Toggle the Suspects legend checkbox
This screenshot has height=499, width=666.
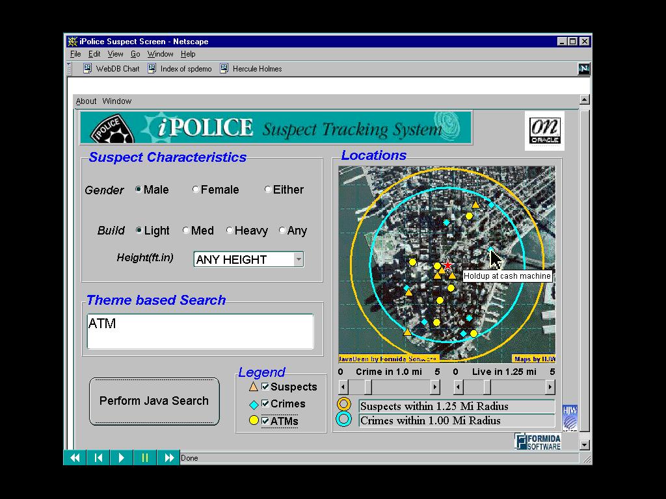(x=265, y=386)
